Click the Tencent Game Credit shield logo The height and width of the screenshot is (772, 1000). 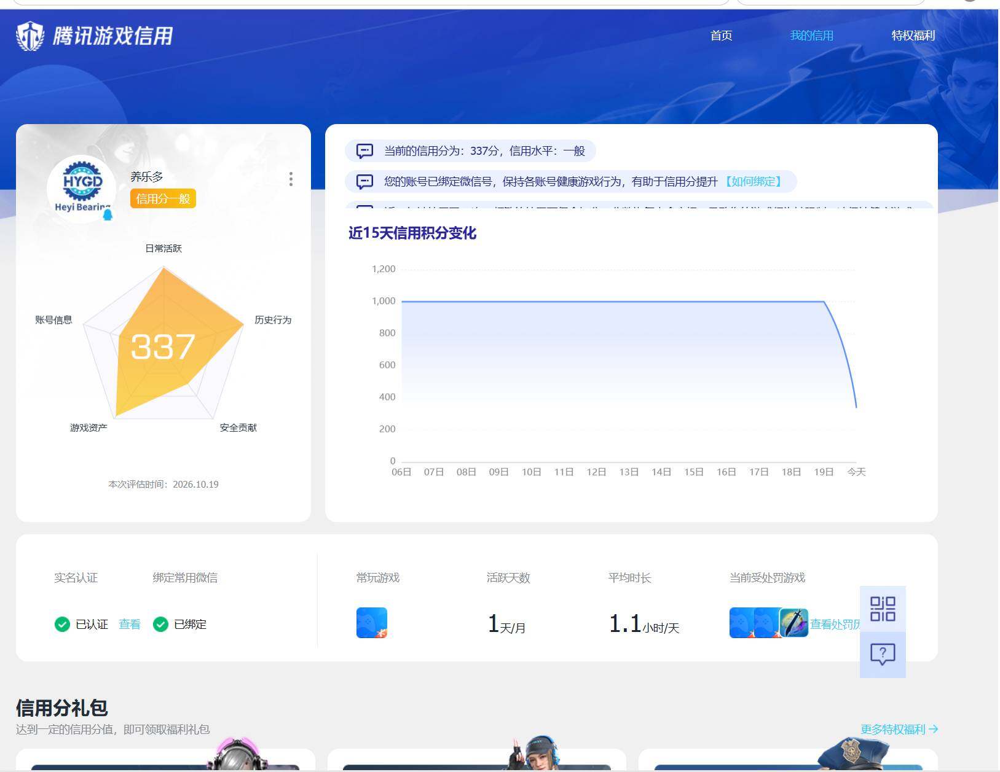tap(30, 36)
